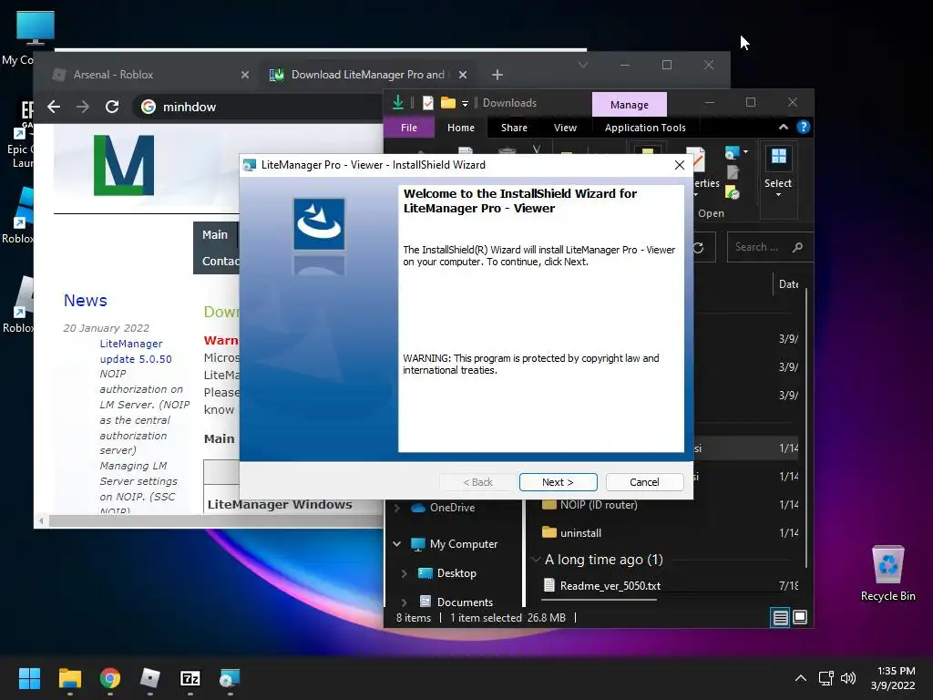Open a new Chrome tab
Viewport: 933px width, 700px height.
pos(497,75)
